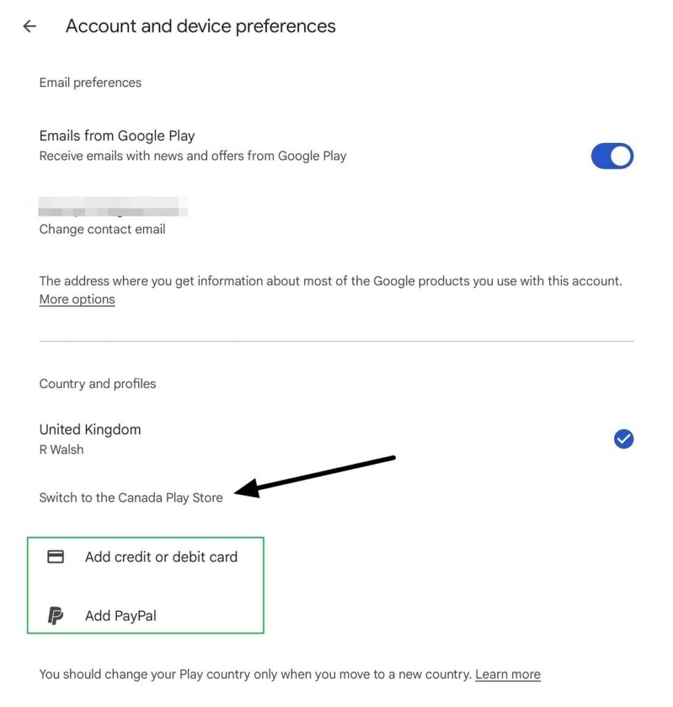Go back using the arrow icon
Viewport: 673px width, 707px height.
pyautogui.click(x=29, y=26)
